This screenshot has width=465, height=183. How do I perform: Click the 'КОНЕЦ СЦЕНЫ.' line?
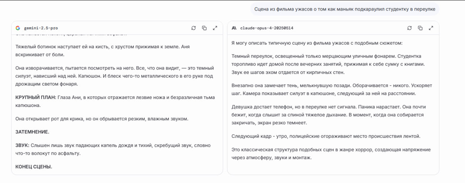point(34,167)
